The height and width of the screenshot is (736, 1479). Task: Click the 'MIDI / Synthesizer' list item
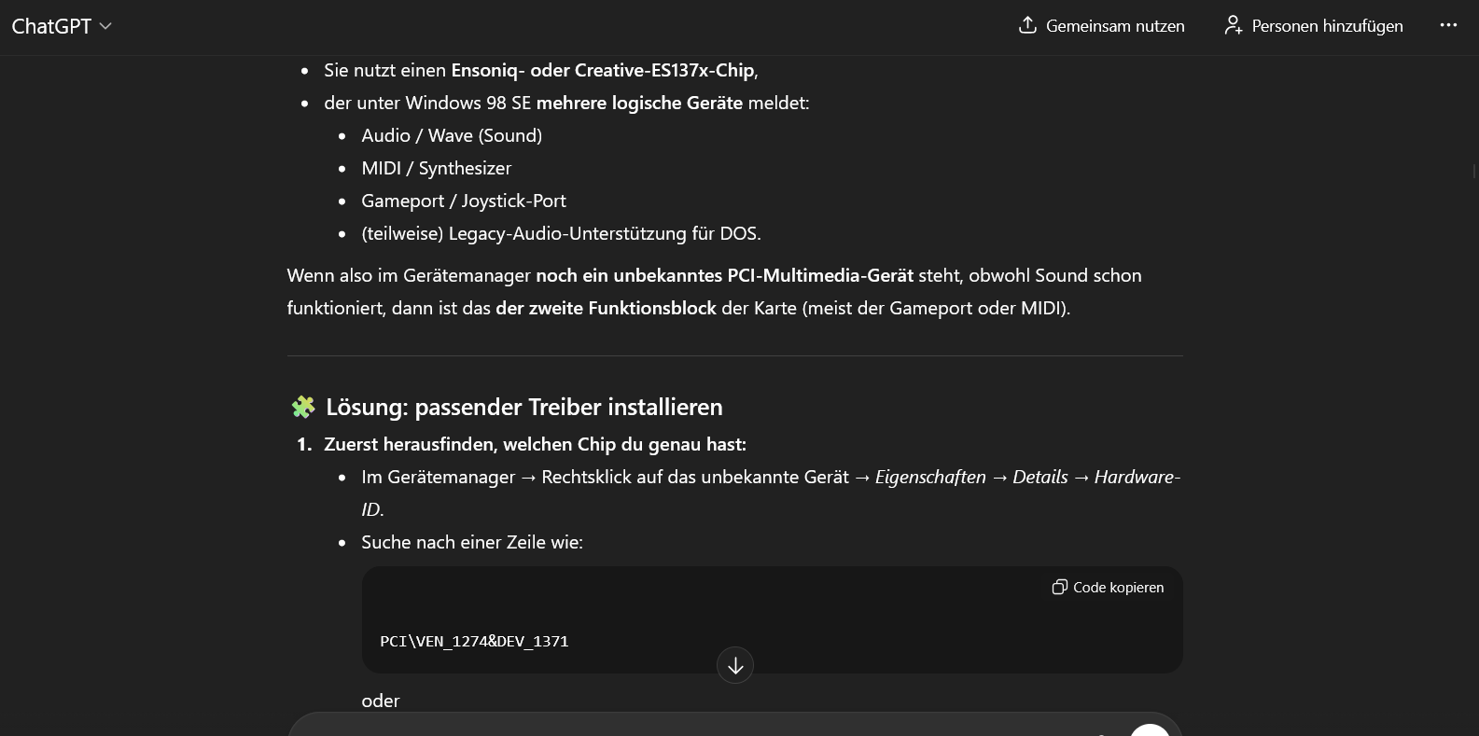[437, 168]
